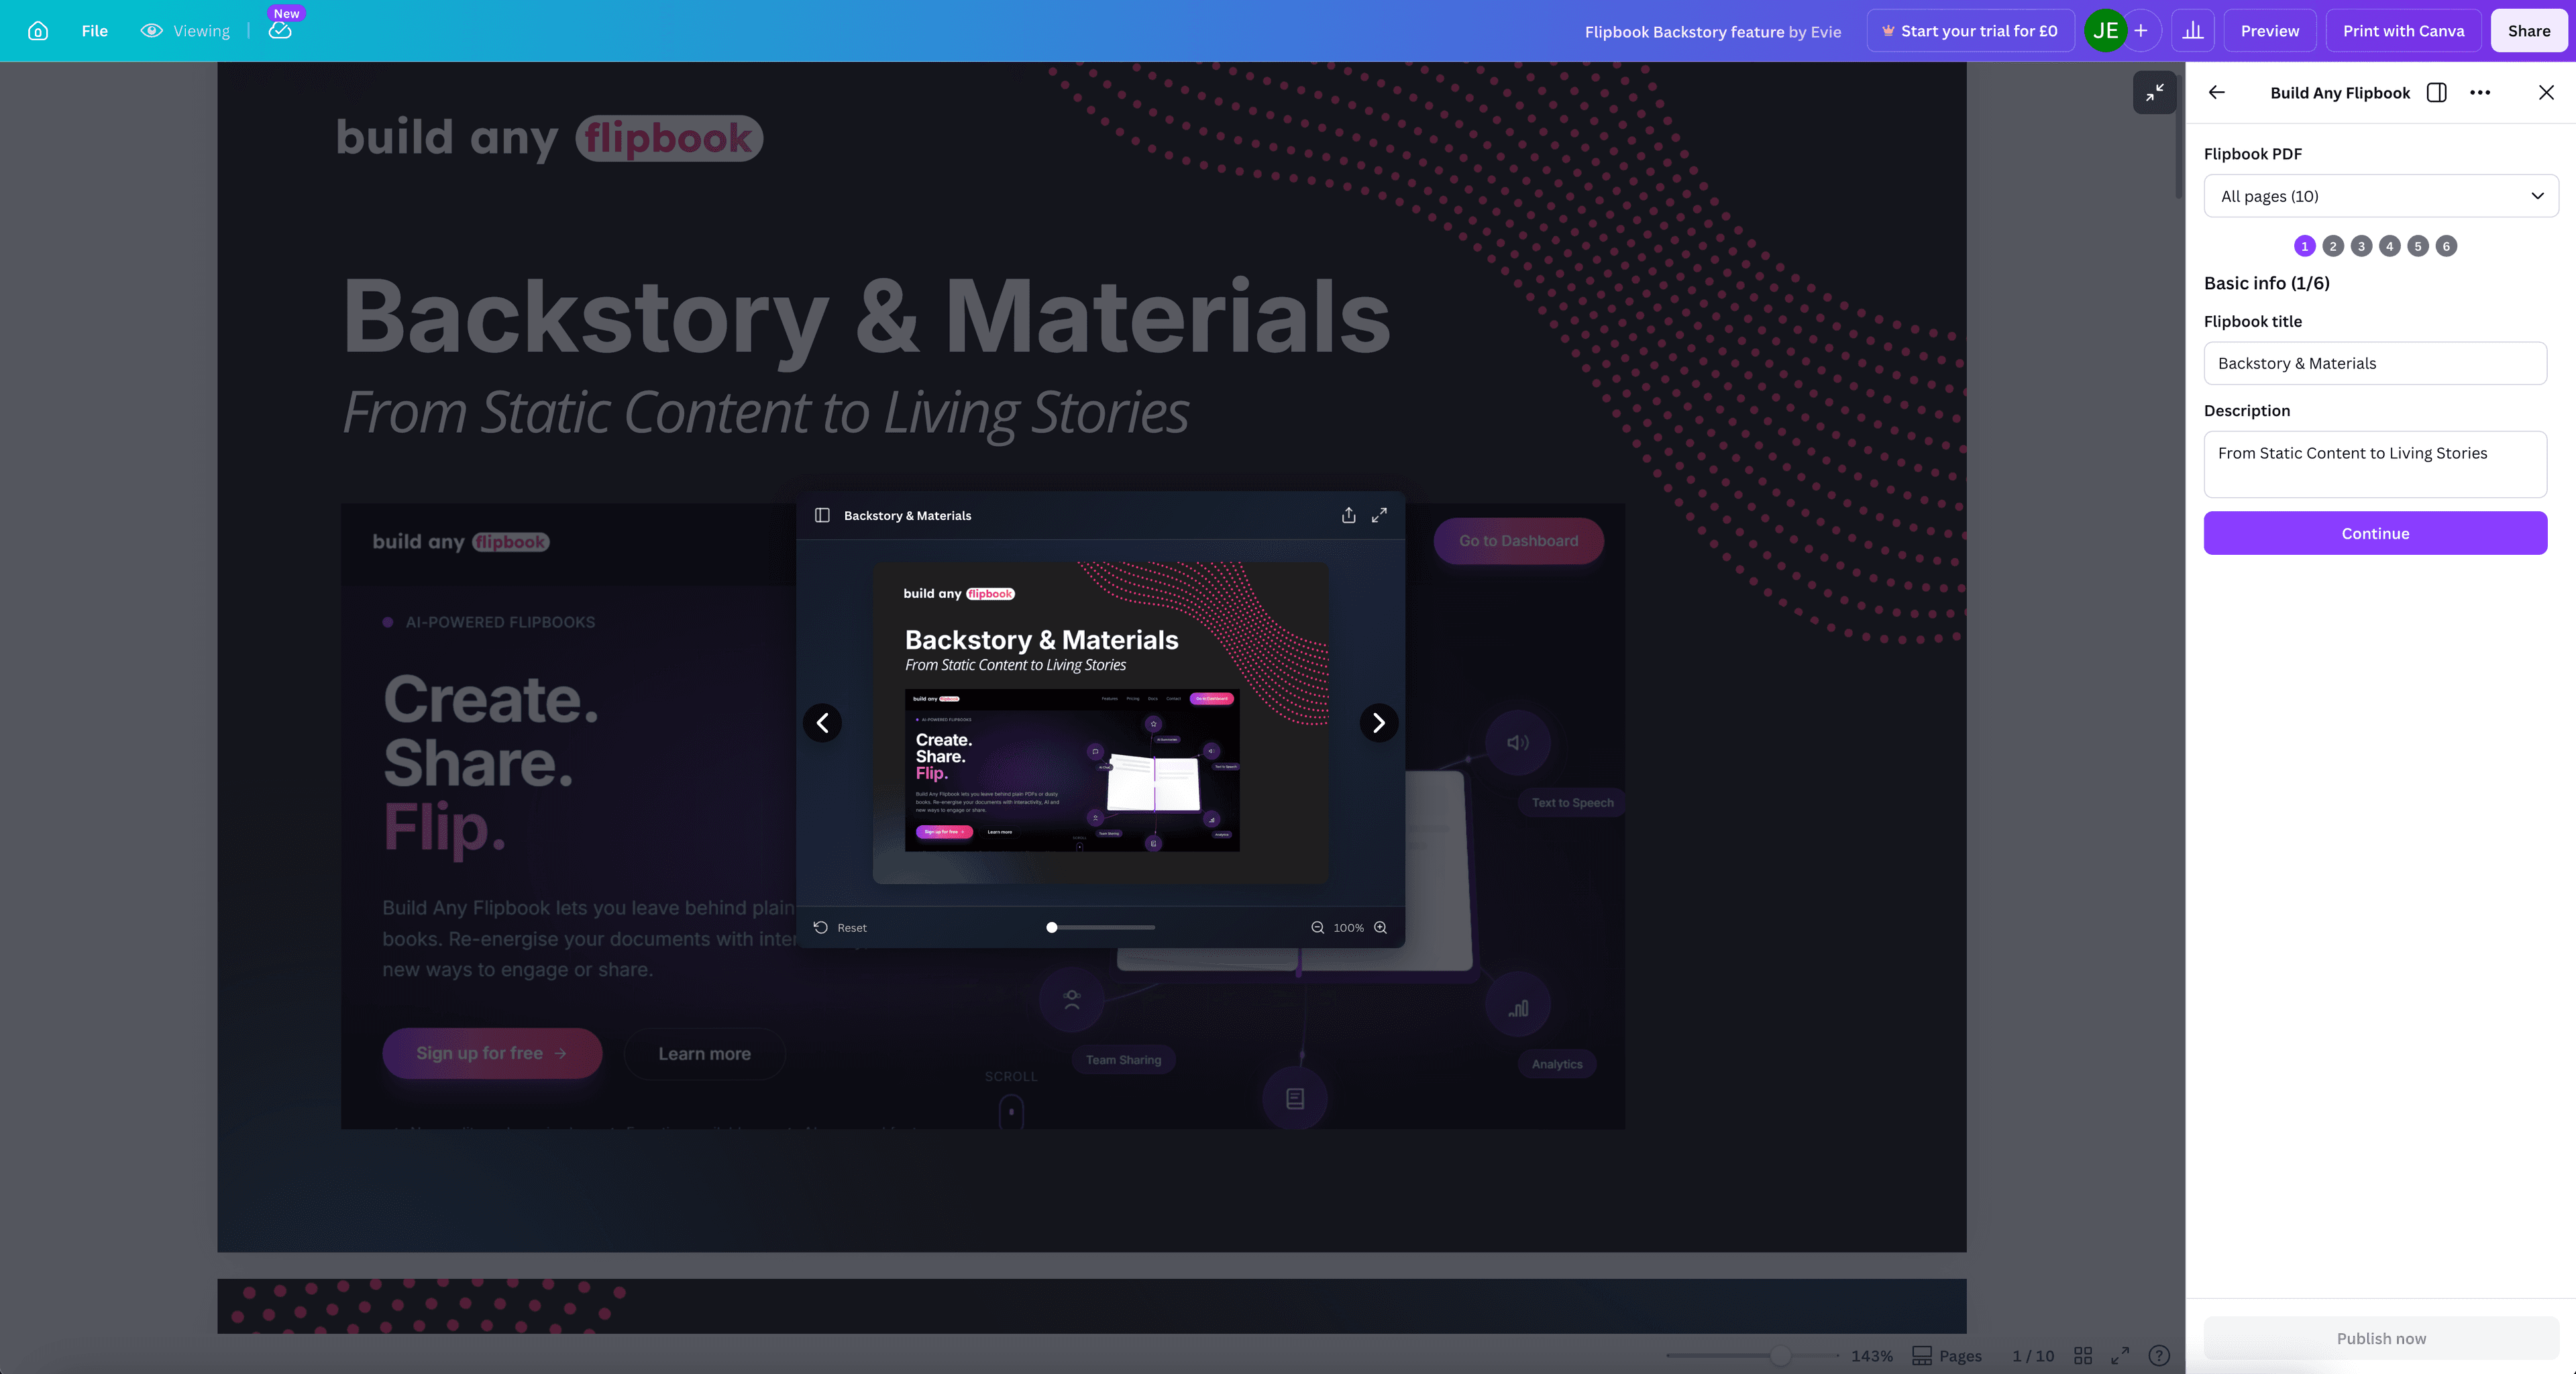Click the 'Basic info (1/6)' heading
The height and width of the screenshot is (1374, 2576).
tap(2266, 283)
